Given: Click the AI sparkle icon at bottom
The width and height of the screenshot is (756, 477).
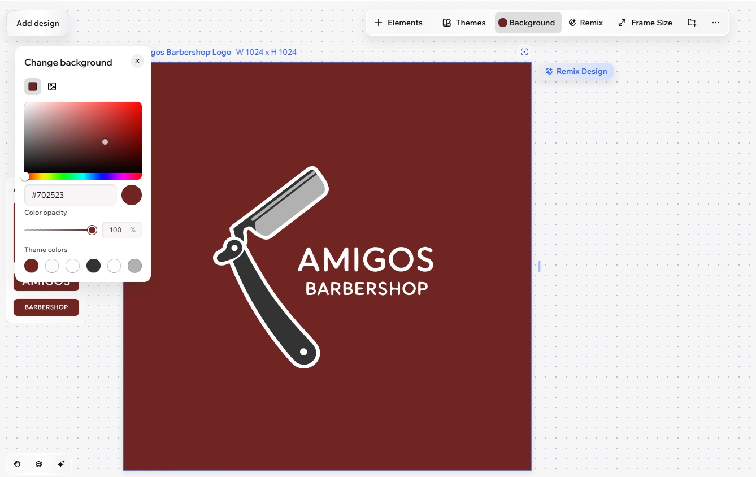Looking at the screenshot, I should click(x=60, y=464).
